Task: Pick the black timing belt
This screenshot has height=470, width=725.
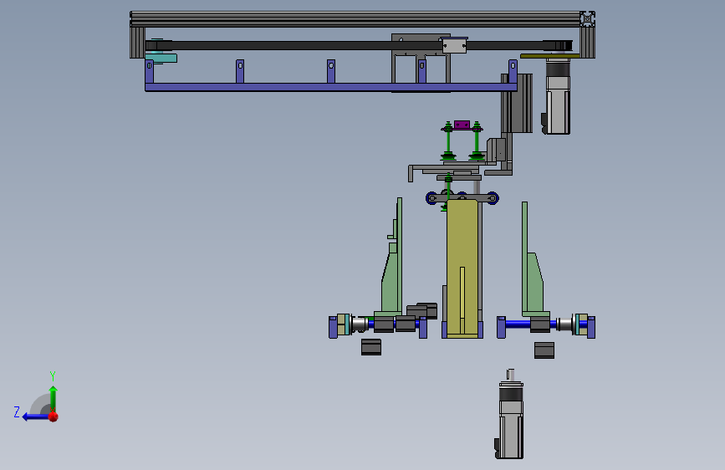Action: (305, 45)
